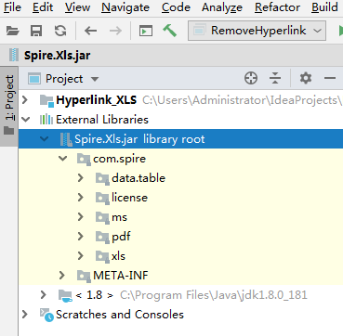Click the locate target crosshair icon

251,78
